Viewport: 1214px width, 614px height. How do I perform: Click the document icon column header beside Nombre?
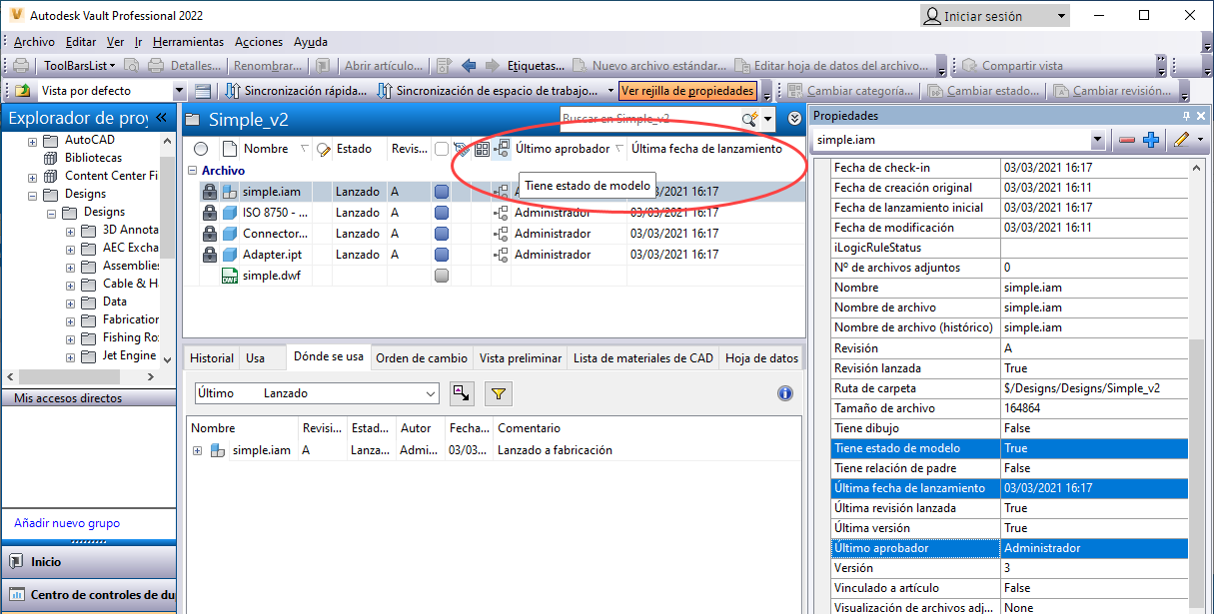point(230,149)
